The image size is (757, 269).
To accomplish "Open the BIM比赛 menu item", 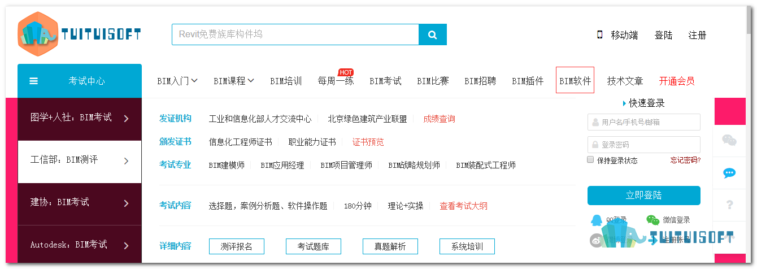I will tap(433, 81).
